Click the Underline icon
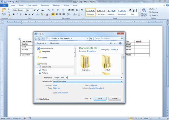169x120 pixels. 20,14
